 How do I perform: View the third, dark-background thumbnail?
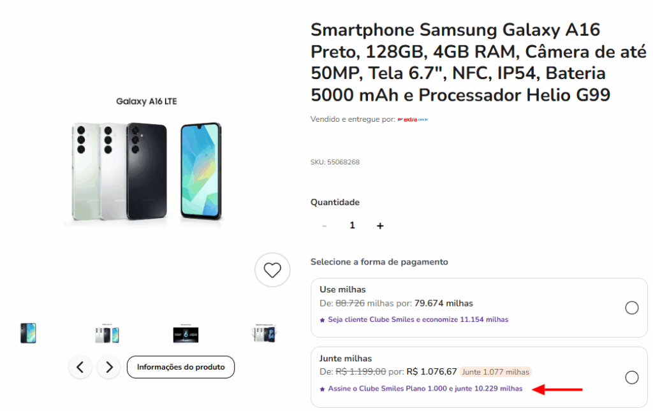186,334
